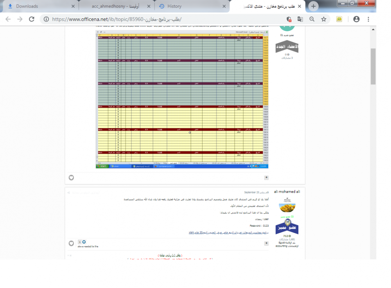Image resolution: width=391 pixels, height=288 pixels.
Task: Go back to the previous page
Action: pos(8,19)
